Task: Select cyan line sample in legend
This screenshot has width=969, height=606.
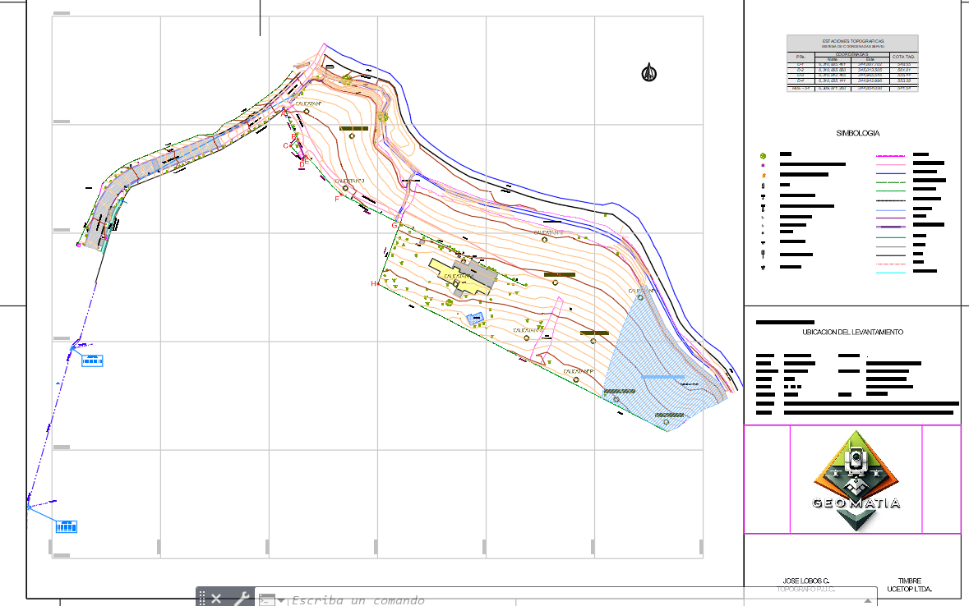Action: 891,273
